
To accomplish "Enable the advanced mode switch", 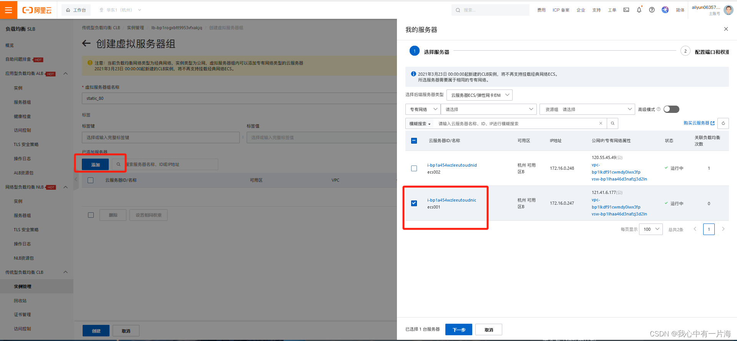I will coord(671,109).
